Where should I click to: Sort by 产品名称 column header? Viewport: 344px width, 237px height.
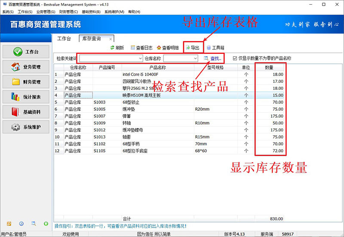158,67
